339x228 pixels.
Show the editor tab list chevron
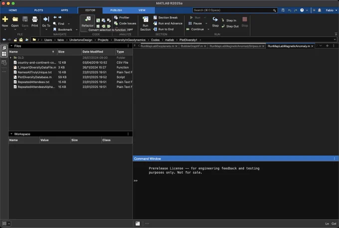[x=321, y=46]
